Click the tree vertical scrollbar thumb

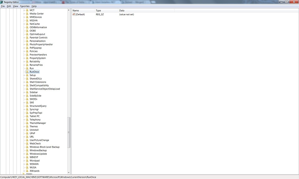coord(69,132)
